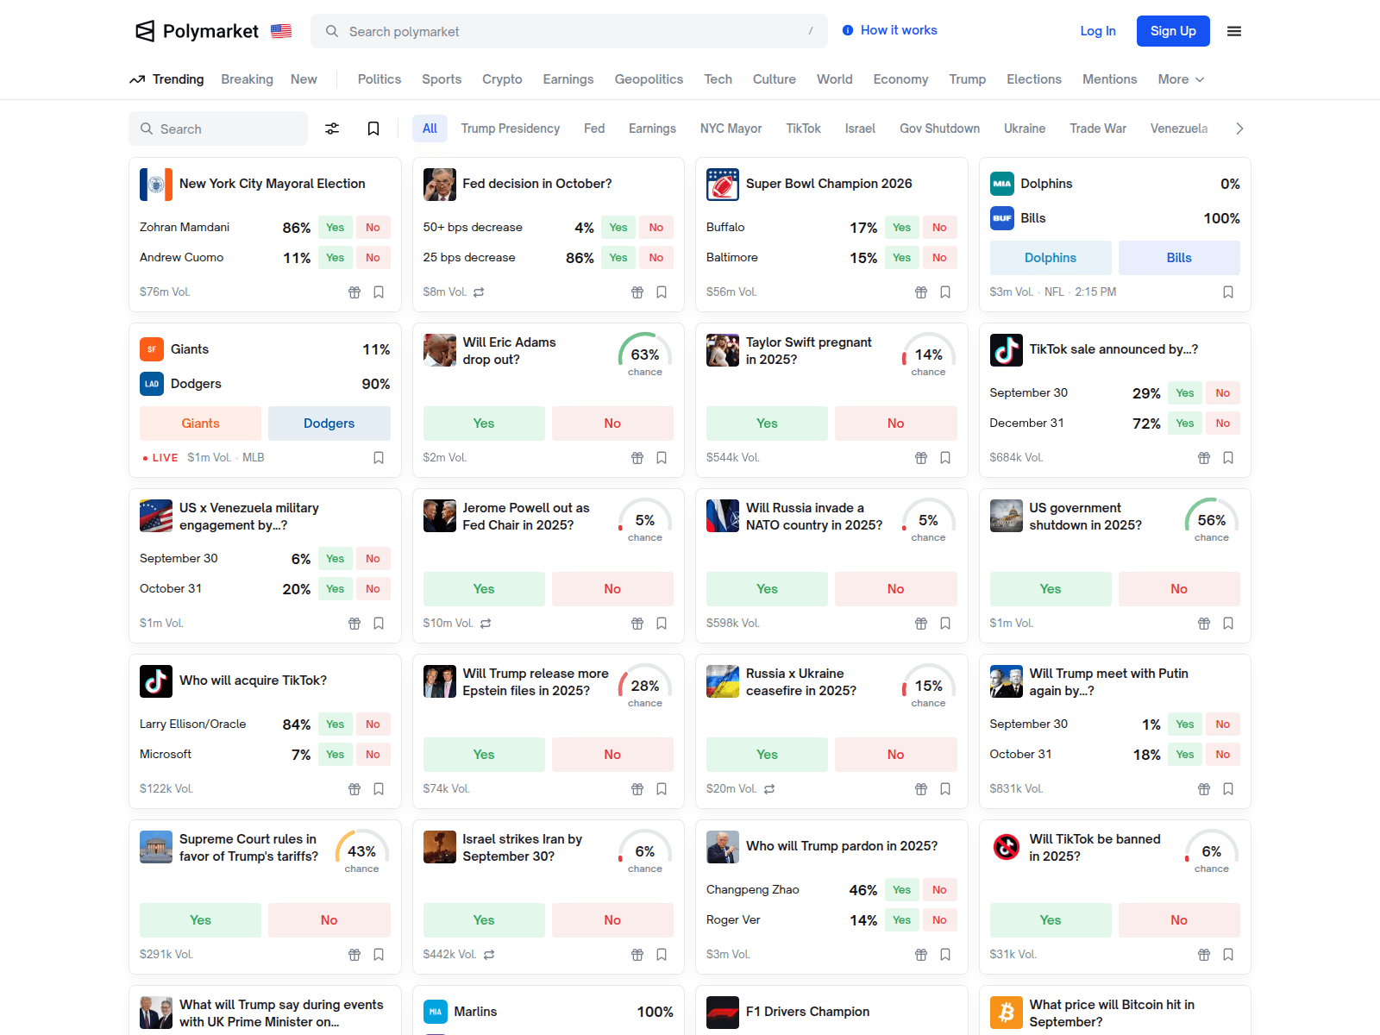Click gift icon on Who will acquire TikTok card
1380x1035 pixels.
click(354, 789)
